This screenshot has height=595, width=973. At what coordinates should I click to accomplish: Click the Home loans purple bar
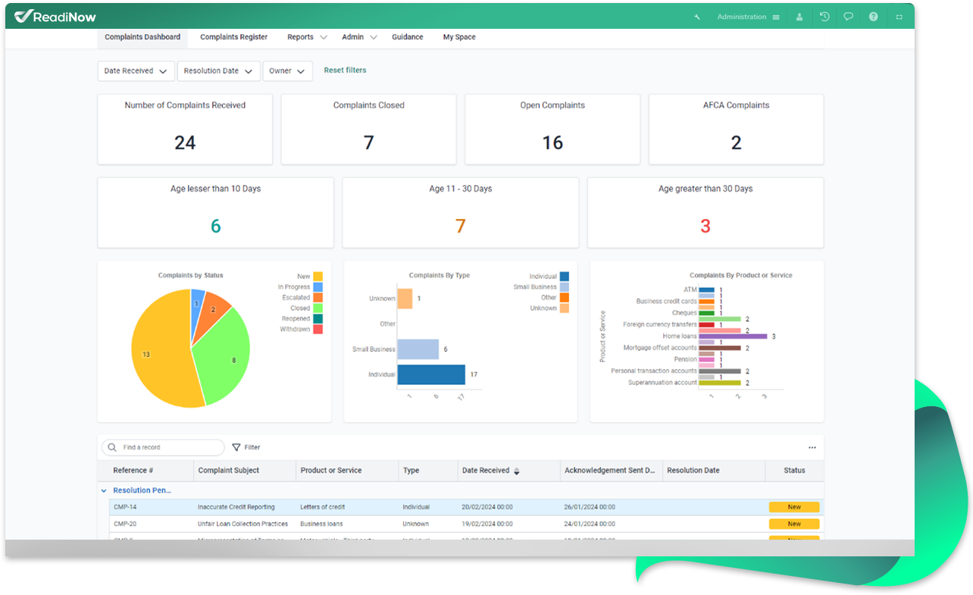[x=733, y=337]
